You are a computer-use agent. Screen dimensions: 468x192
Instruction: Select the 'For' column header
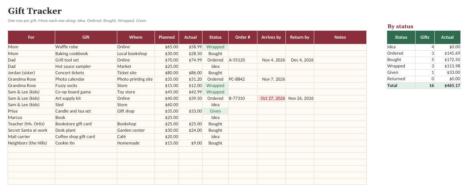31,37
